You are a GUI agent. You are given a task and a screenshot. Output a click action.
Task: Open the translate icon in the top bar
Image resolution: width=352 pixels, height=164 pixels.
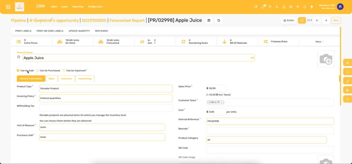[x=277, y=7]
